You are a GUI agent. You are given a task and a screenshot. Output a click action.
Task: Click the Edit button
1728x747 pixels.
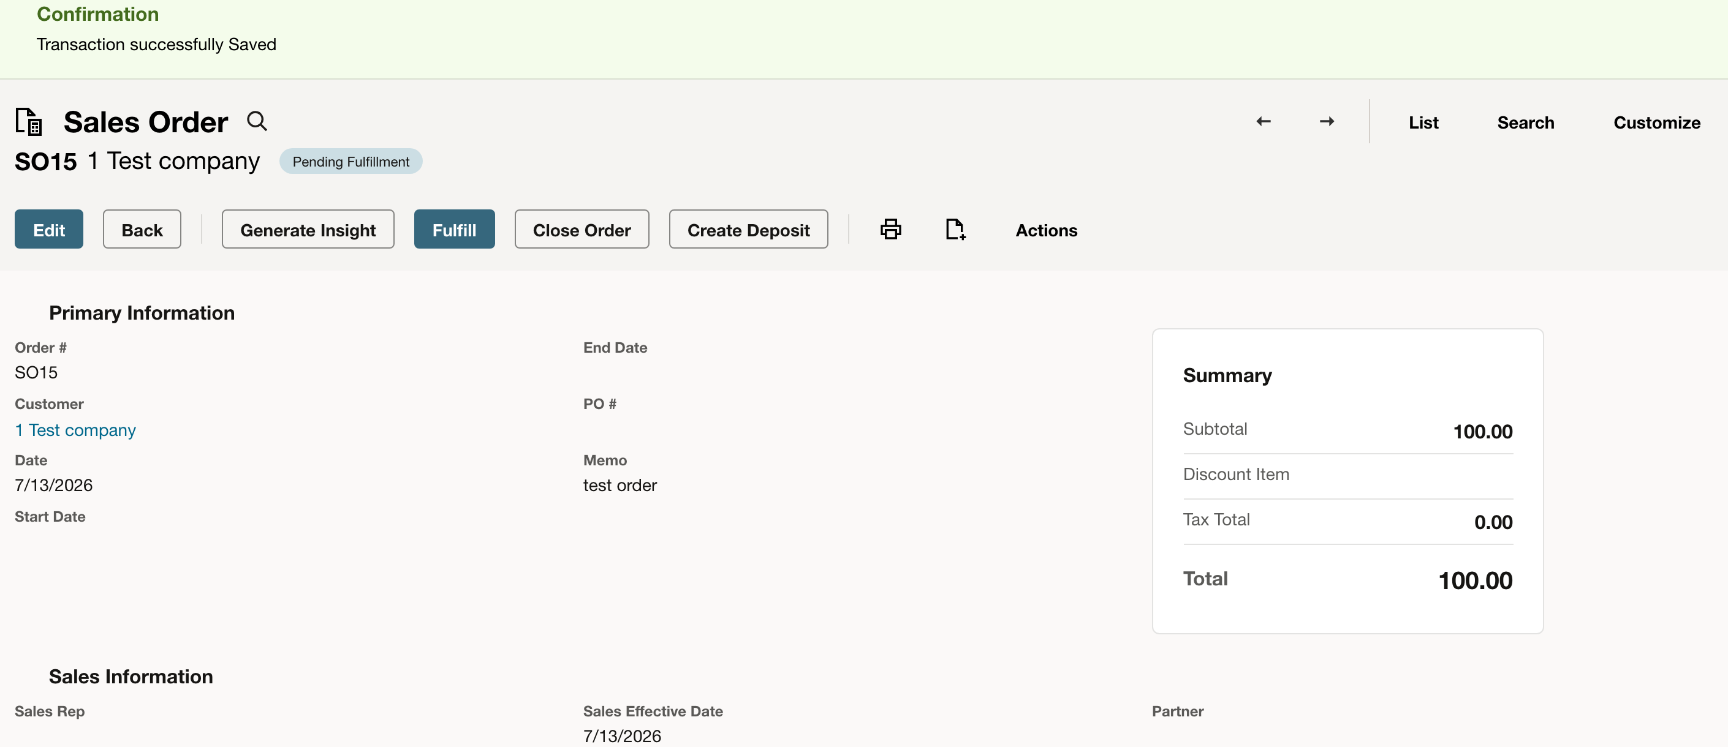[x=49, y=230]
